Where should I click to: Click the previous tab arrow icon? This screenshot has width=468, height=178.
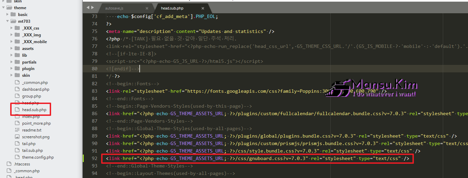coord(88,7)
